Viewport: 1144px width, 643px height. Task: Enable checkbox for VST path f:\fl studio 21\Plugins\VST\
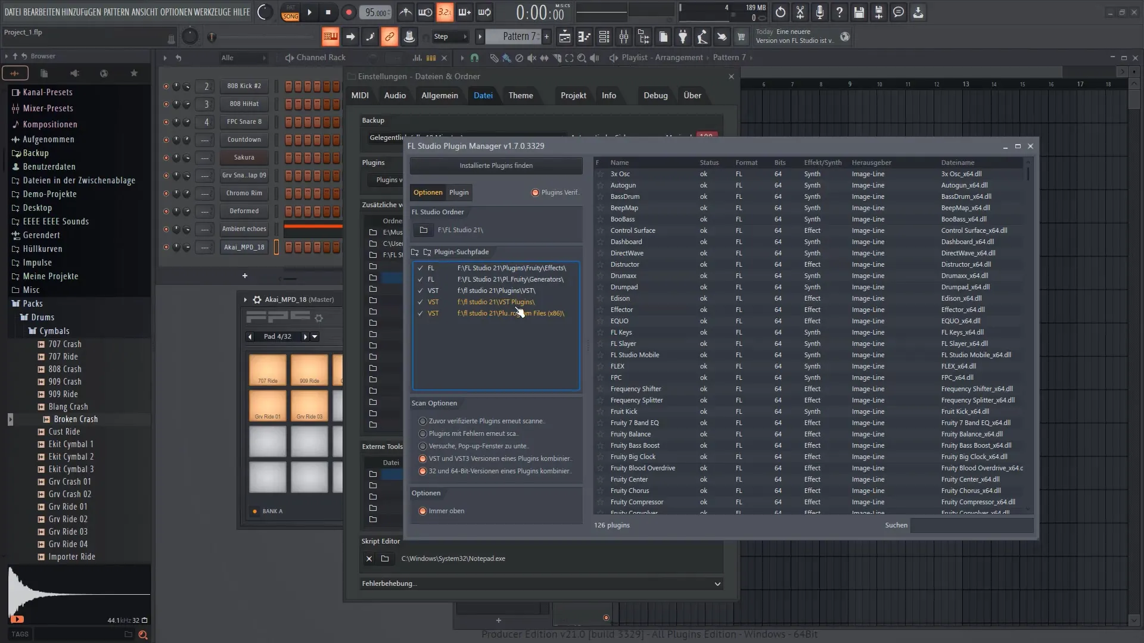420,291
